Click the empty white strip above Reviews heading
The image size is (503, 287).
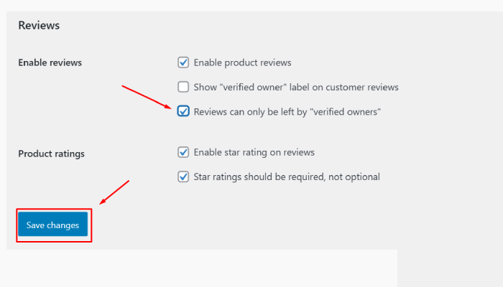251,5
